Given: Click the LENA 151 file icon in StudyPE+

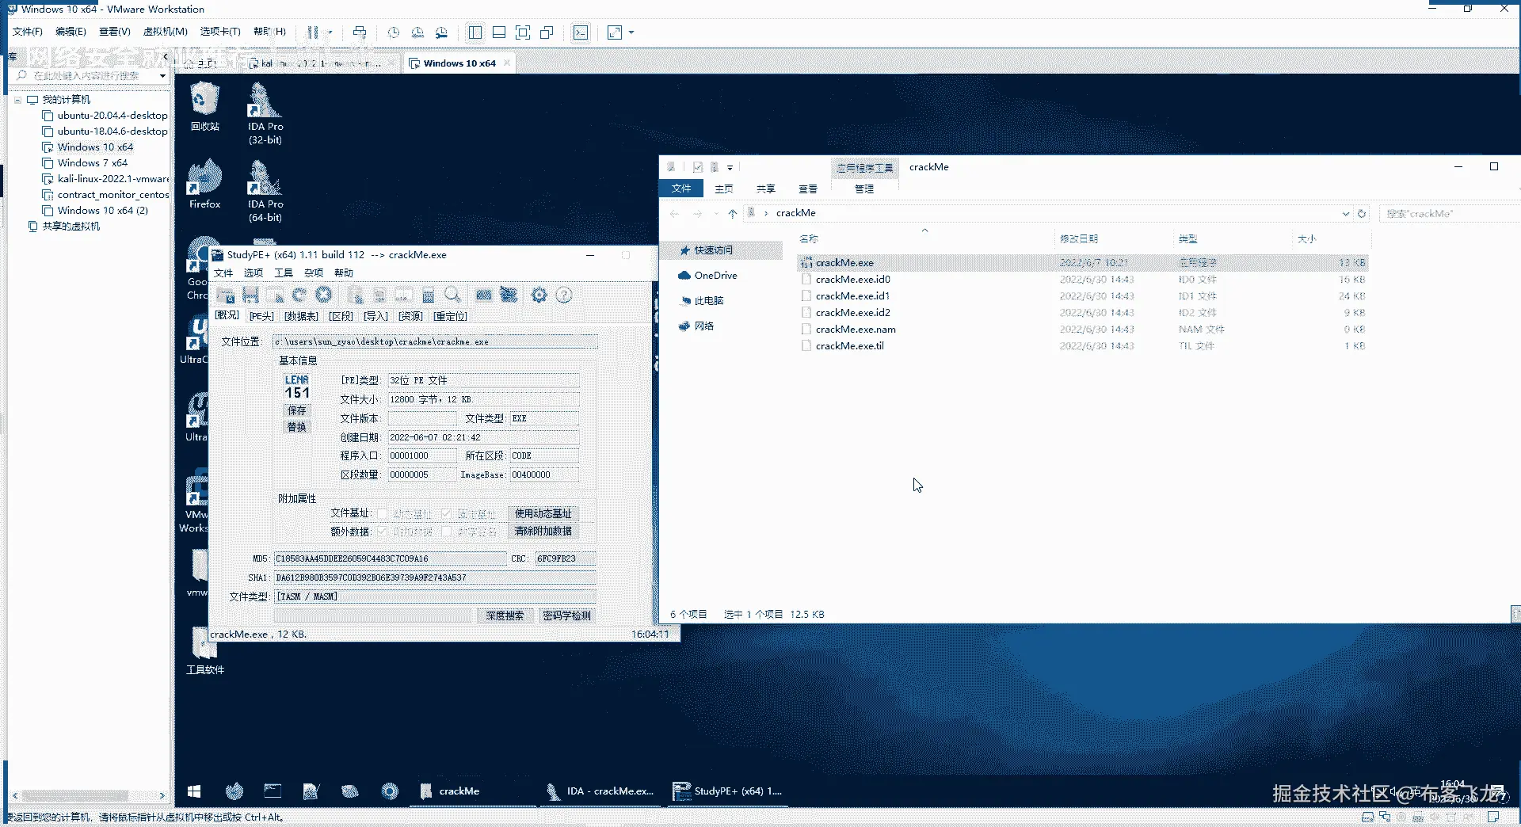Looking at the screenshot, I should [297, 387].
